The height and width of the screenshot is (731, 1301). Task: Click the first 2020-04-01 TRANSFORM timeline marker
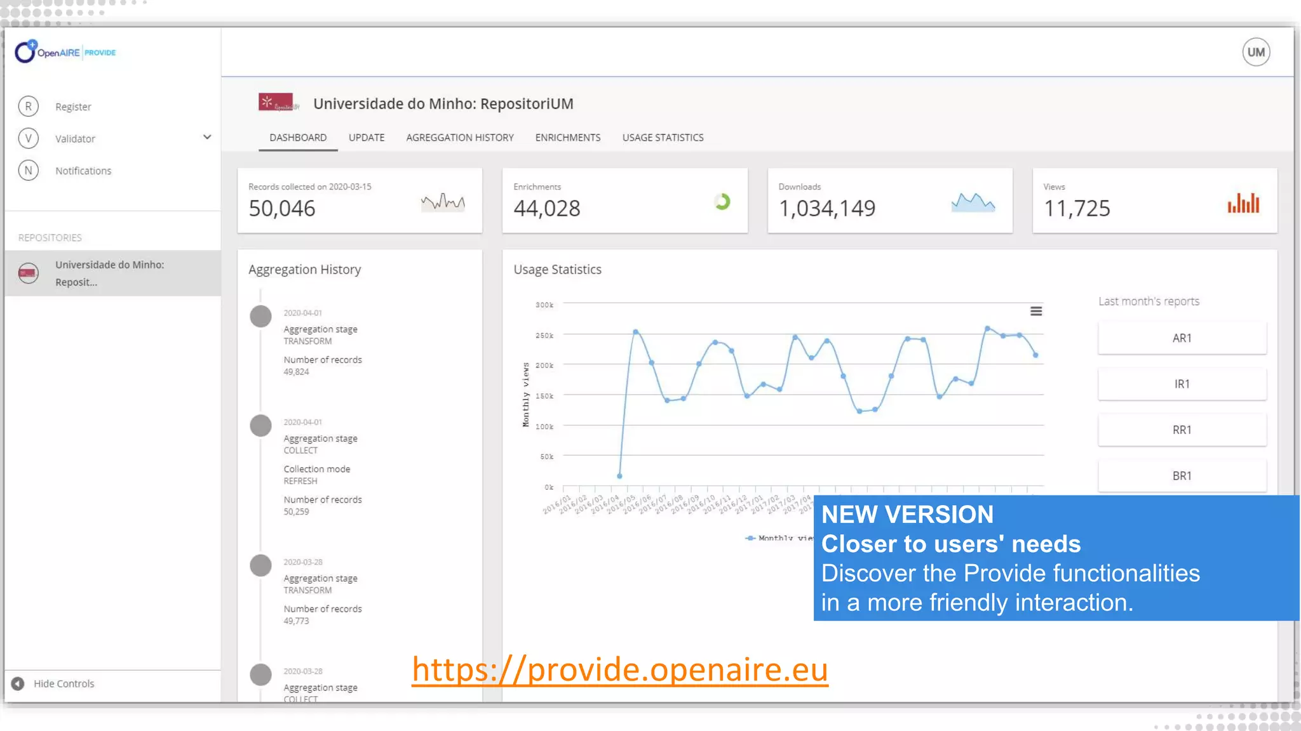[260, 316]
